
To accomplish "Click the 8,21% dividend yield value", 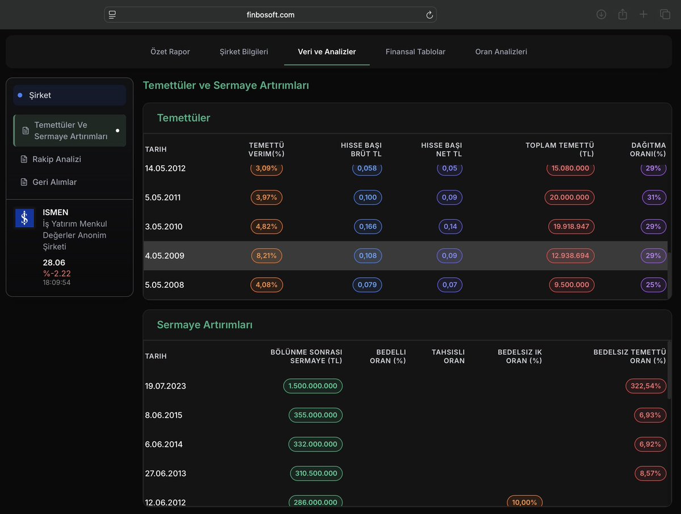I will [267, 256].
